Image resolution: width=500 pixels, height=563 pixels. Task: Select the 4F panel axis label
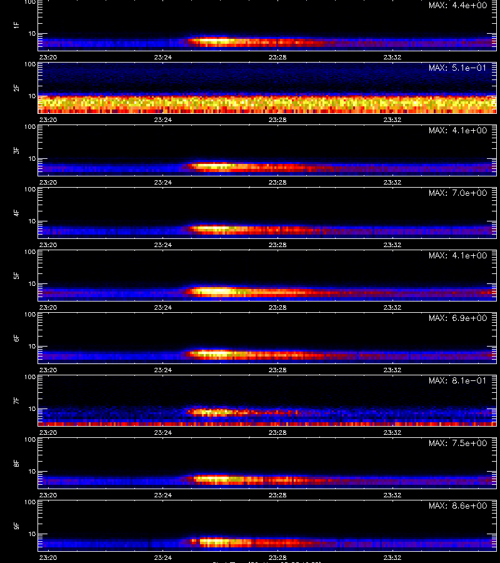click(x=16, y=213)
